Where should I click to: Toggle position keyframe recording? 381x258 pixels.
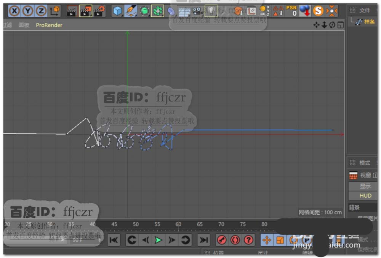pyautogui.click(x=267, y=240)
